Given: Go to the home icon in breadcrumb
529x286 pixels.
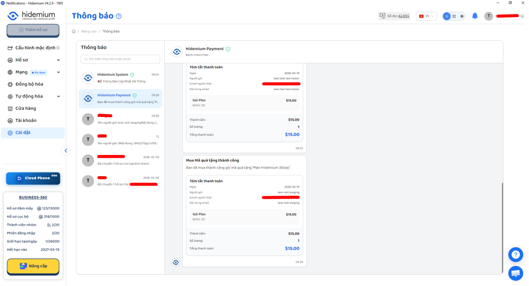Looking at the screenshot, I should coord(73,31).
